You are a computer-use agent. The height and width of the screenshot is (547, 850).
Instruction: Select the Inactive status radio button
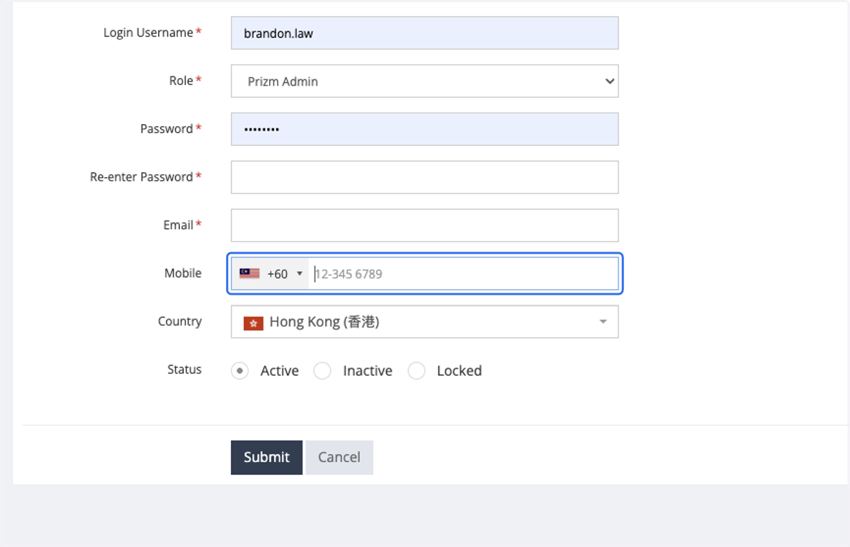[322, 371]
